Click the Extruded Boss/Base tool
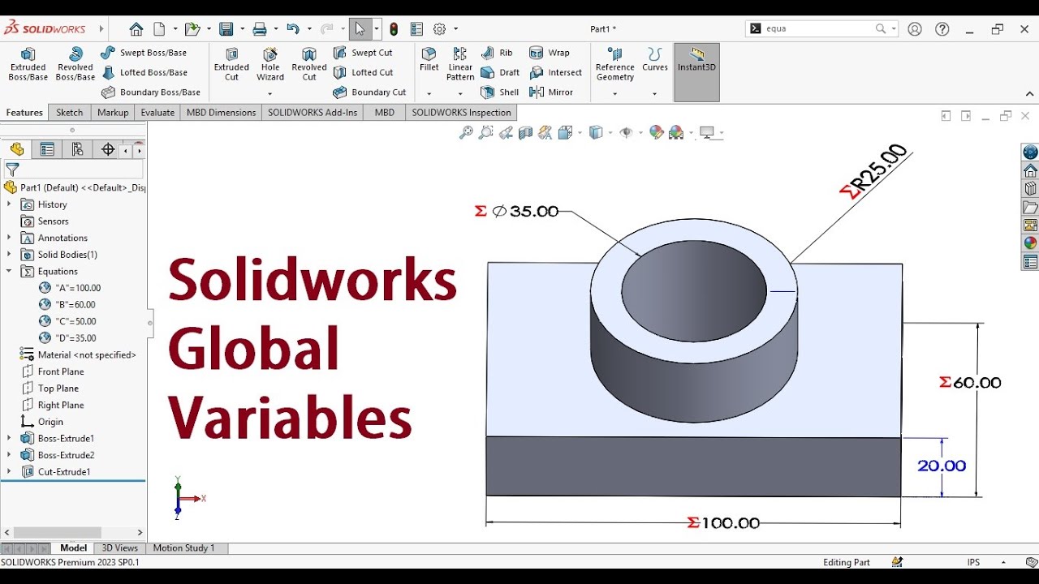 (x=28, y=63)
